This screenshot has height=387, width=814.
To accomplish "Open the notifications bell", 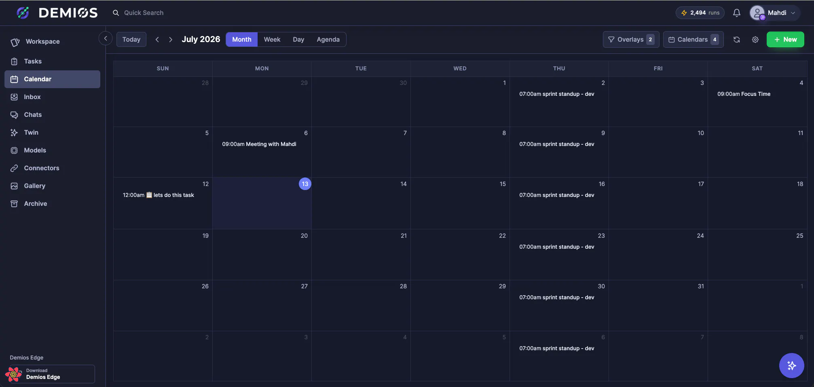I will (x=736, y=13).
